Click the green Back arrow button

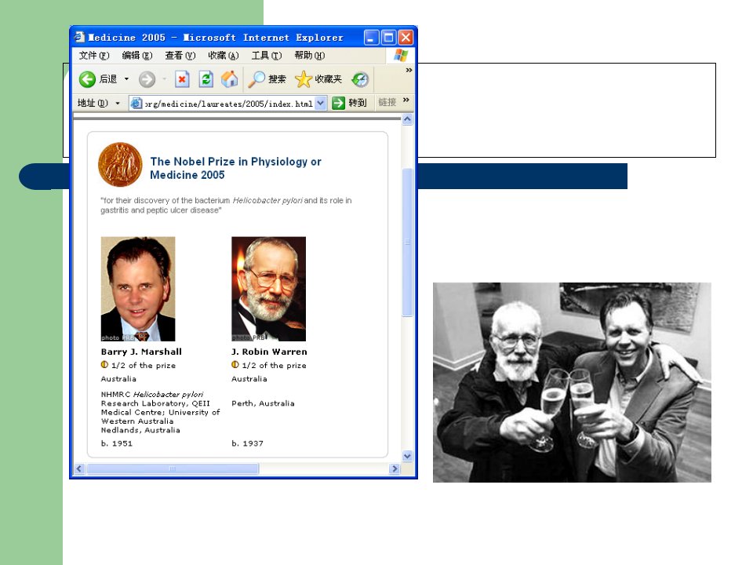point(87,79)
